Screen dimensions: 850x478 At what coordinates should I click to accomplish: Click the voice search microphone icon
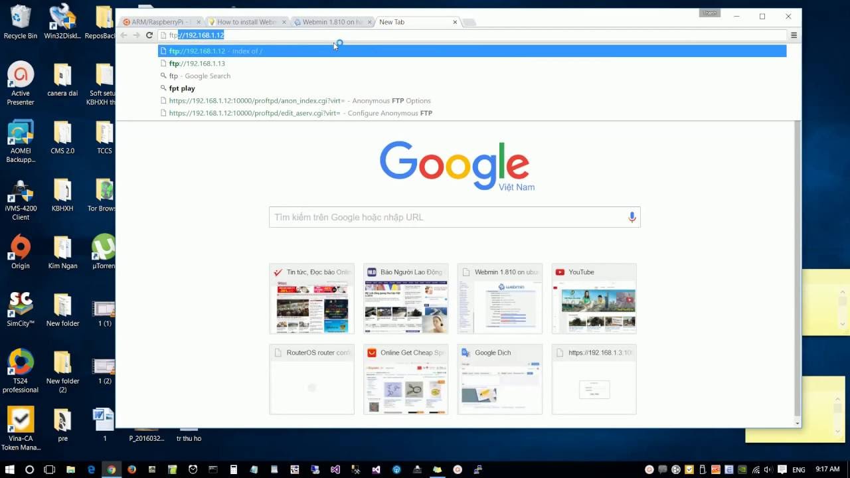[632, 217]
